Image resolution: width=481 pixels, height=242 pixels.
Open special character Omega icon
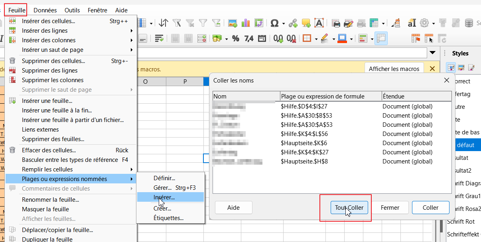point(274,23)
